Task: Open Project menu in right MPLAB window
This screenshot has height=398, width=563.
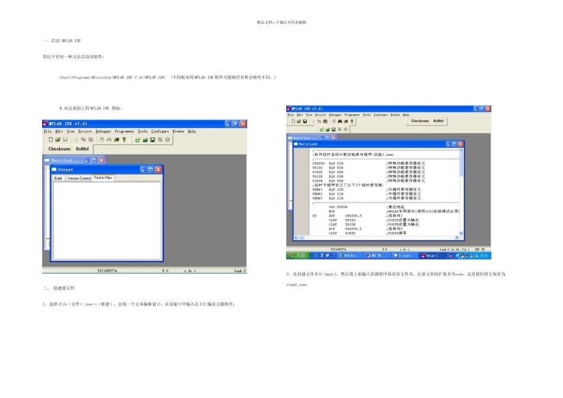Action: point(321,115)
